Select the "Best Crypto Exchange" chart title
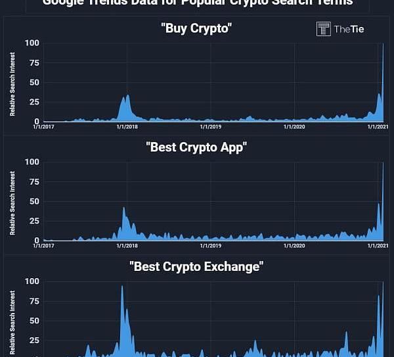This screenshot has height=357, width=394. tap(196, 266)
